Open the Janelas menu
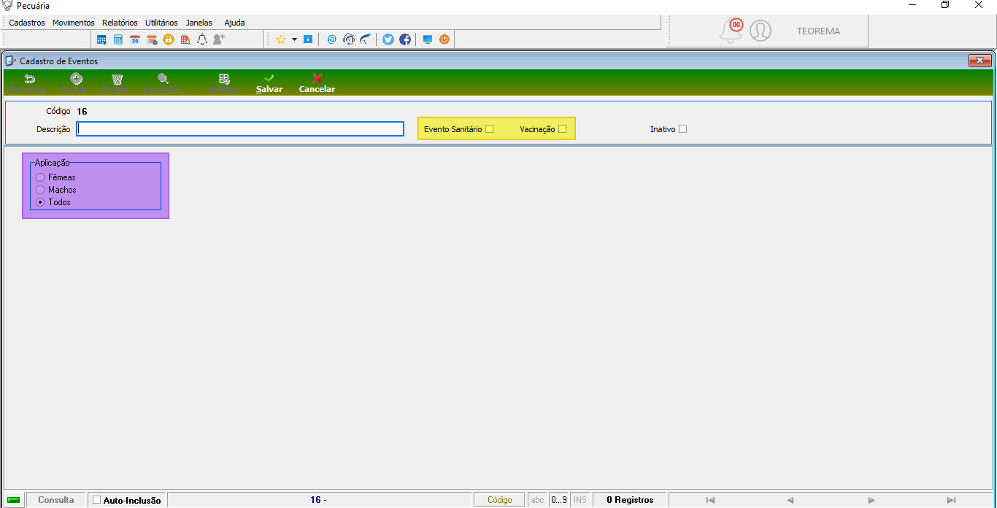The image size is (997, 508). [199, 23]
